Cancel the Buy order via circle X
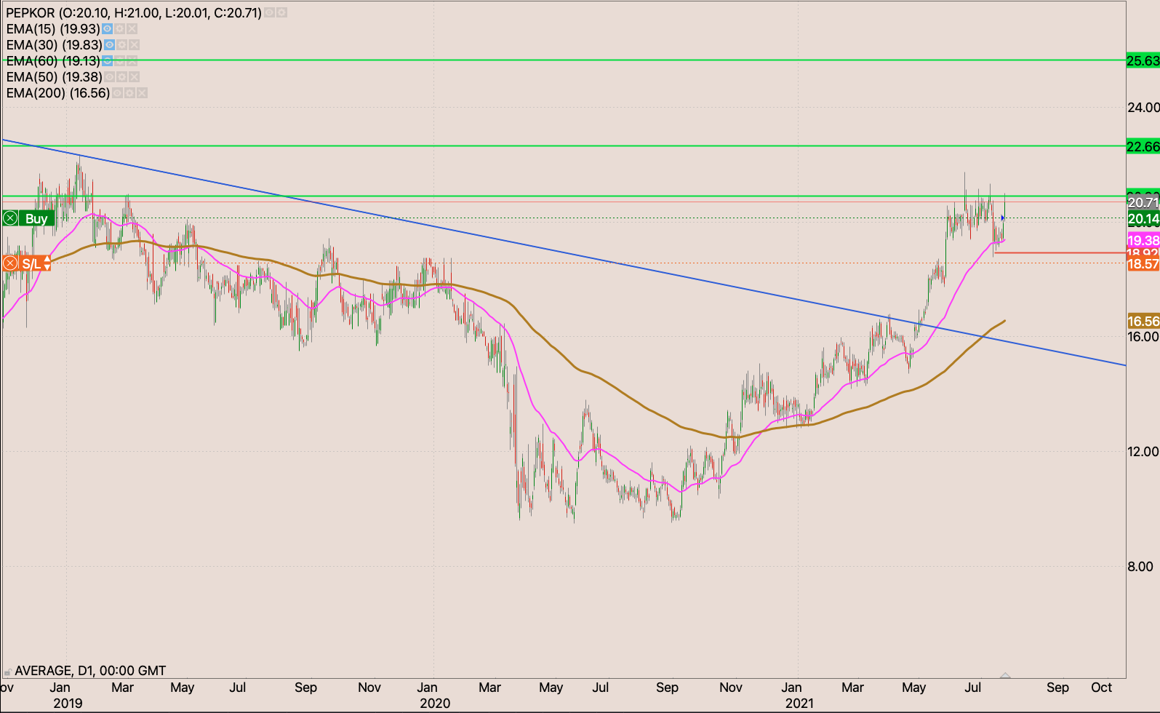The width and height of the screenshot is (1160, 713). tap(11, 218)
